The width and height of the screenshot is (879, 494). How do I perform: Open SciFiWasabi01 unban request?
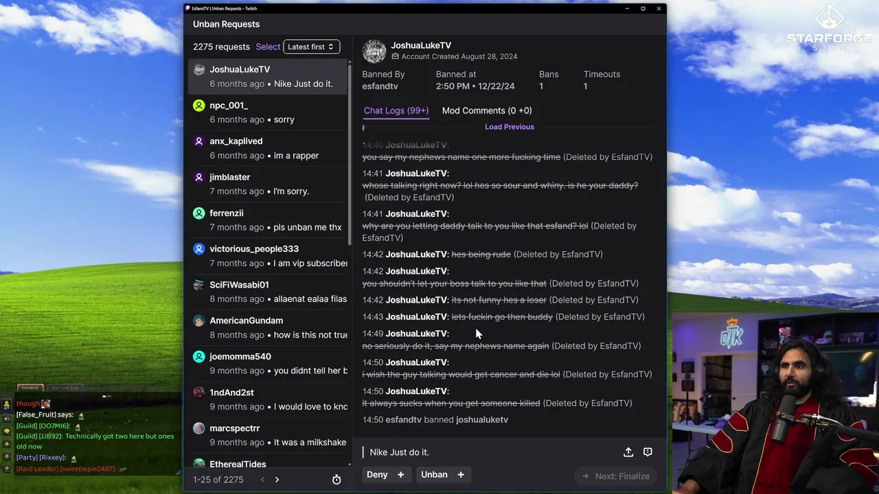coord(268,292)
